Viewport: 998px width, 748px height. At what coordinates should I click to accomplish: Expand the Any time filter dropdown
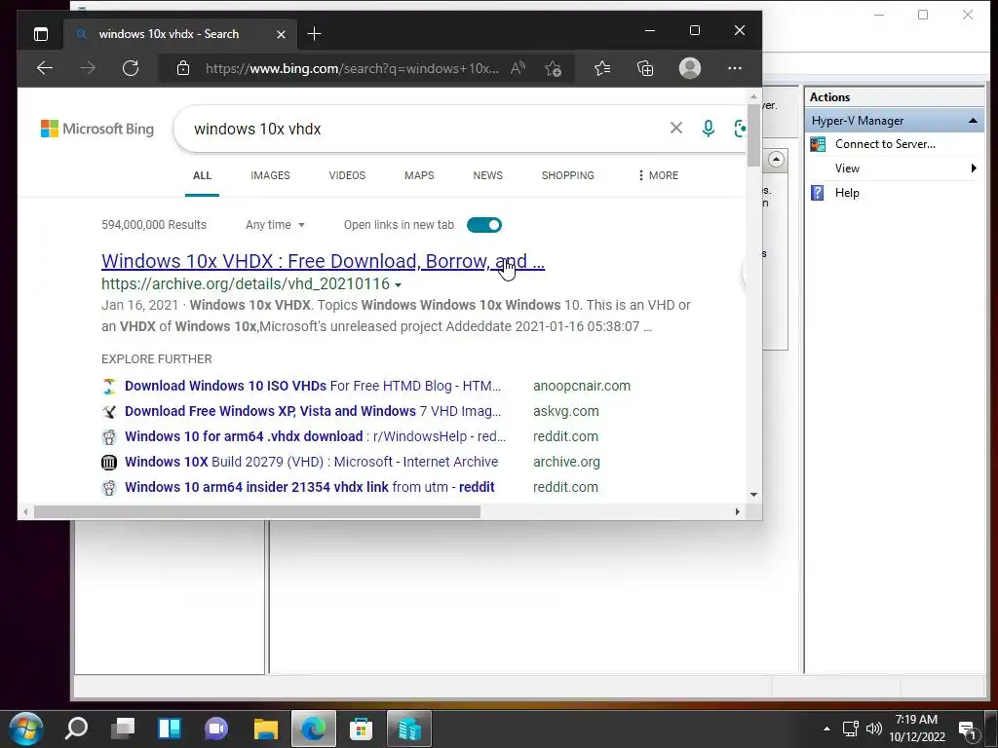tap(275, 225)
